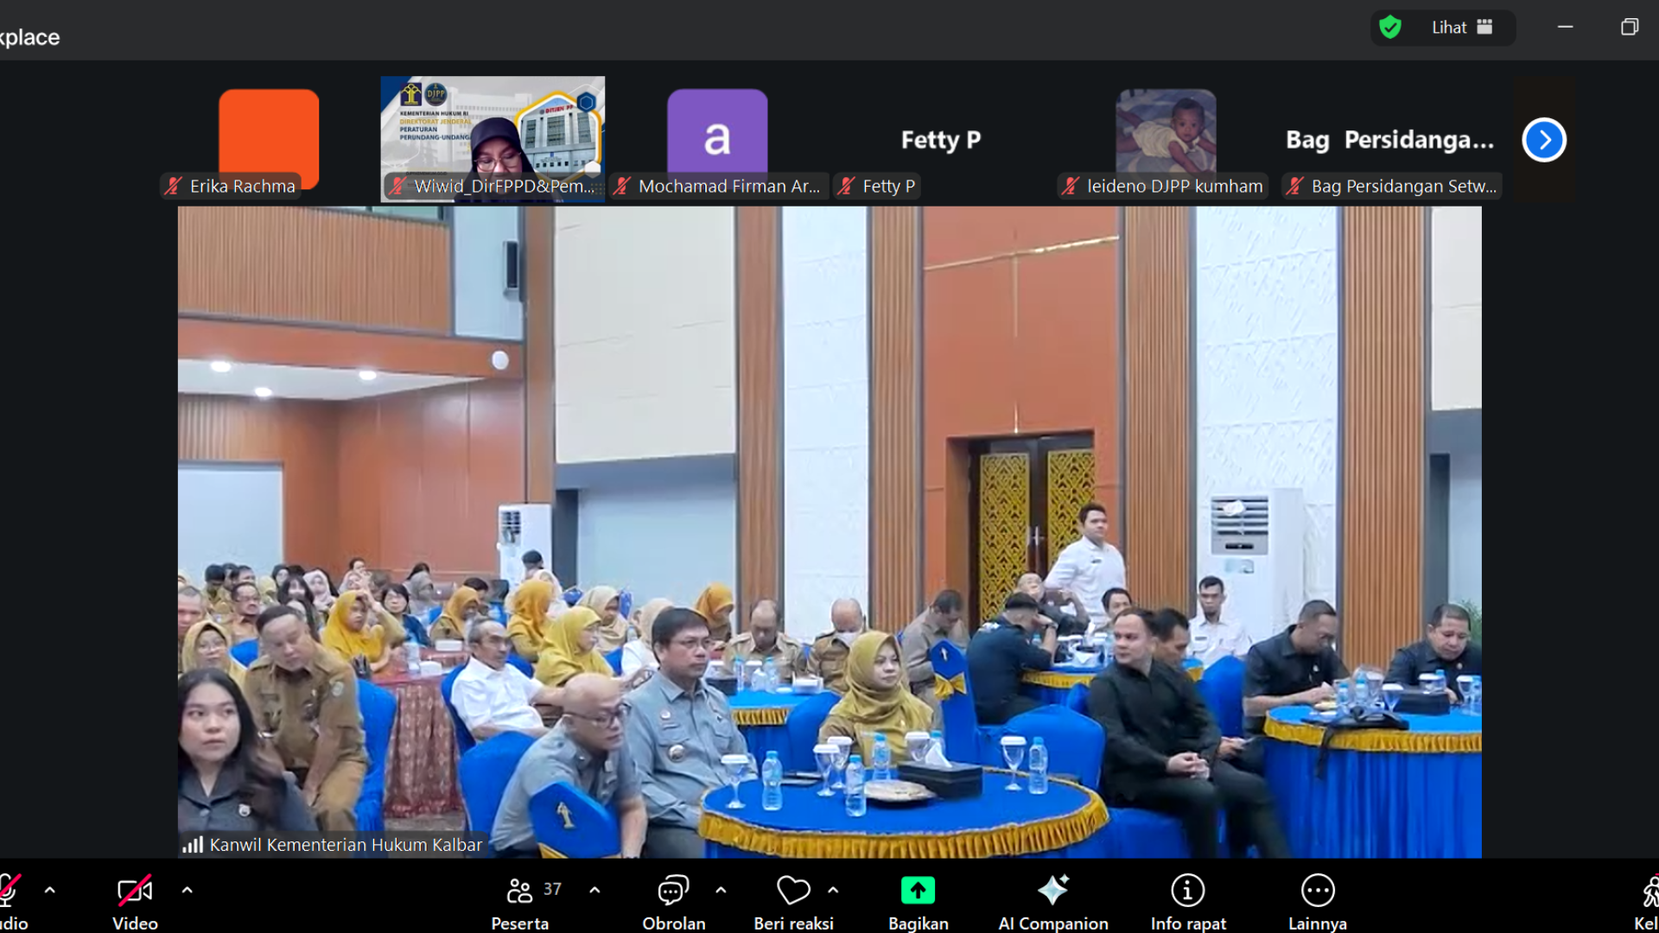The width and height of the screenshot is (1659, 933).
Task: Expand the video options arrow
Action: coord(188,890)
